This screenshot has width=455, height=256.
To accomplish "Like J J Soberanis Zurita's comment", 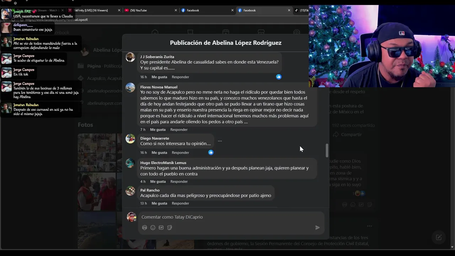I will 159,77.
